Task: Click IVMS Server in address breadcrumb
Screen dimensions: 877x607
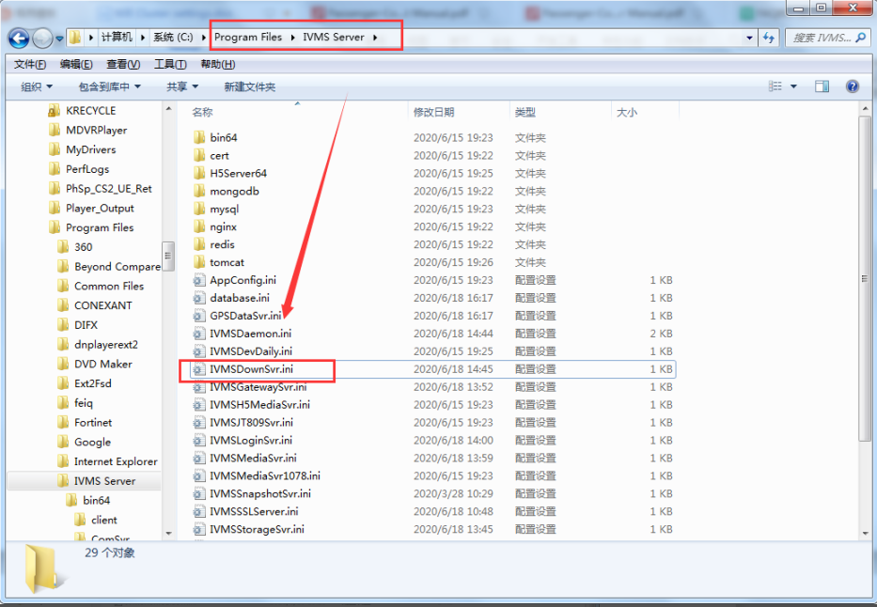Action: [x=334, y=37]
